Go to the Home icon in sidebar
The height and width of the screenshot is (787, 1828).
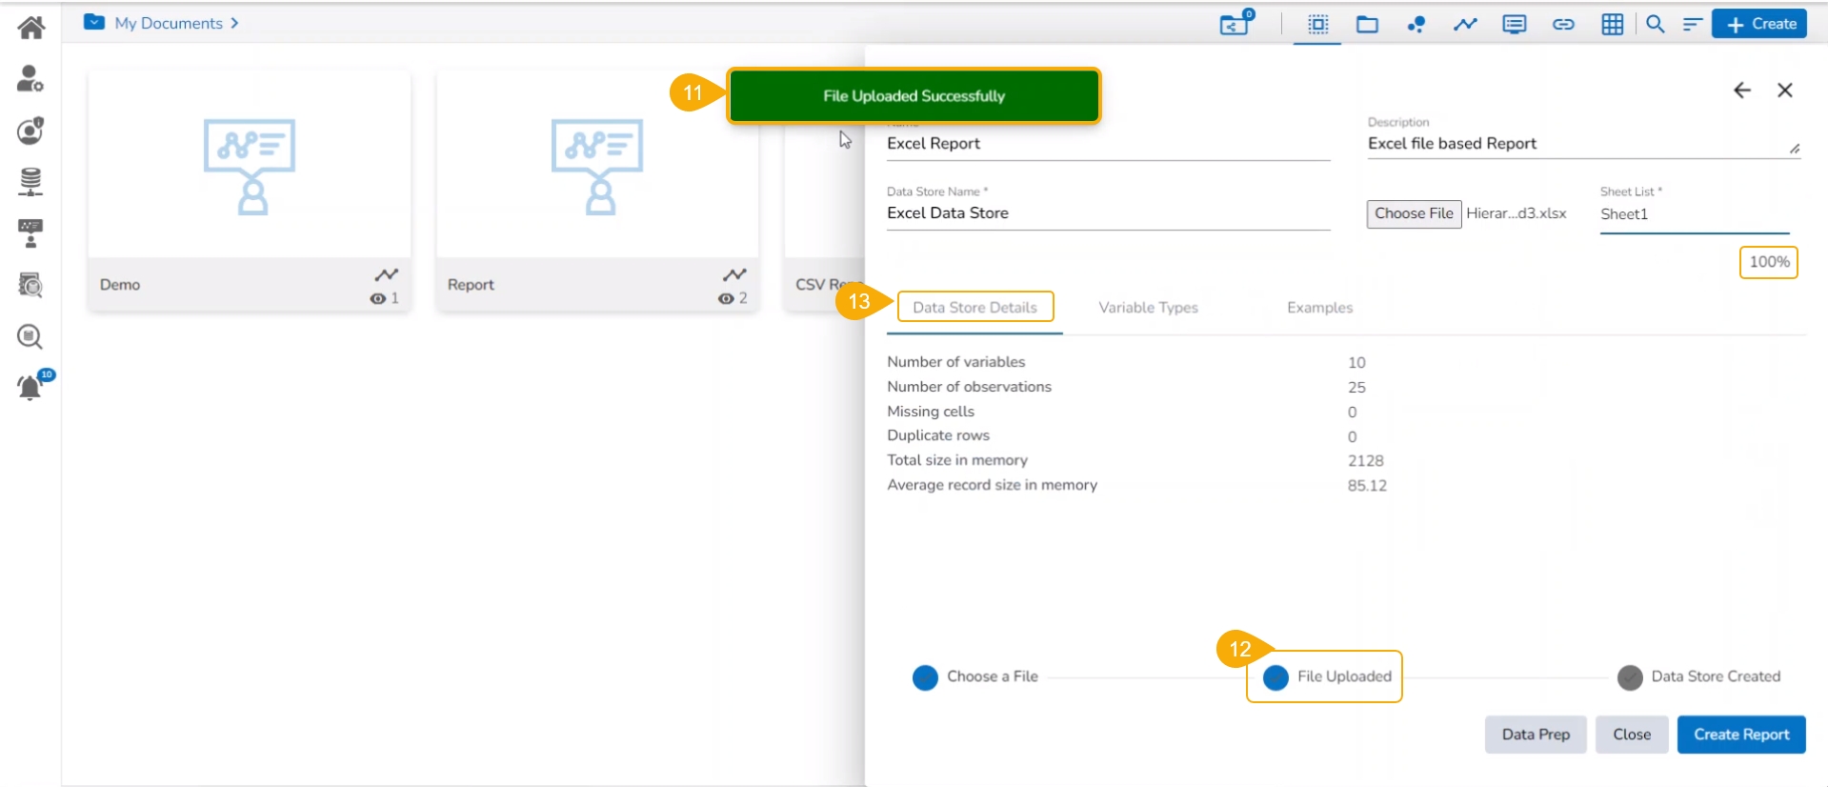click(30, 27)
